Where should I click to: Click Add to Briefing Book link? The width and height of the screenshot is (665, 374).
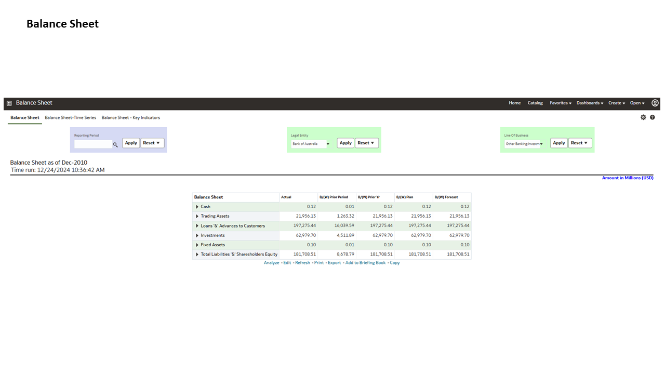point(366,263)
